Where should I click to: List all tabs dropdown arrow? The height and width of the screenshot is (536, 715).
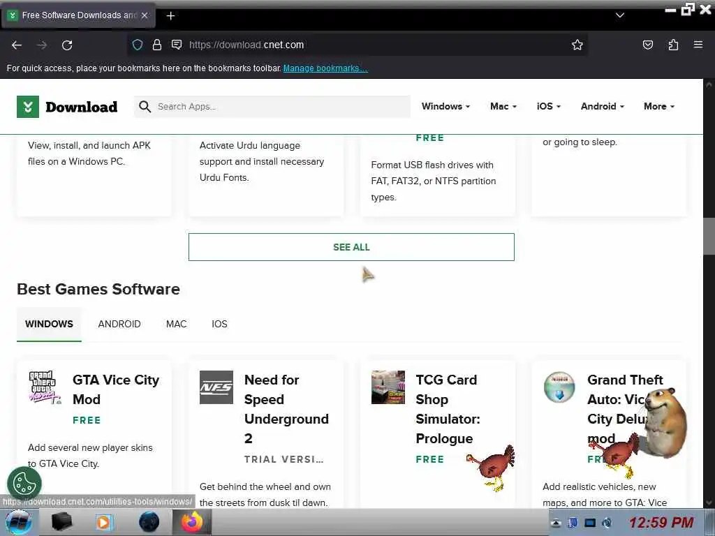click(x=620, y=15)
